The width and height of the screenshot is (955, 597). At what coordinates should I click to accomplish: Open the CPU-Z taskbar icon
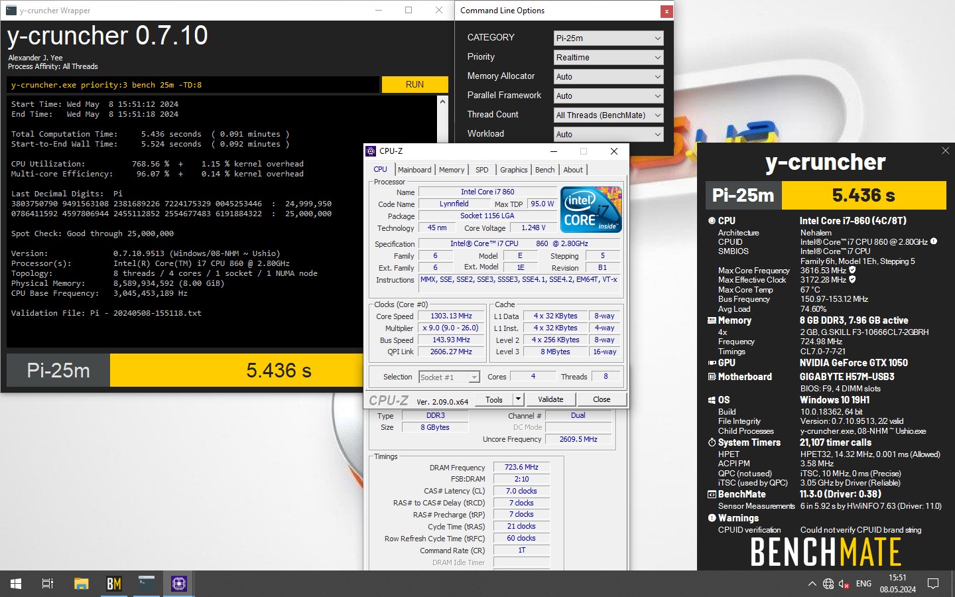179,584
